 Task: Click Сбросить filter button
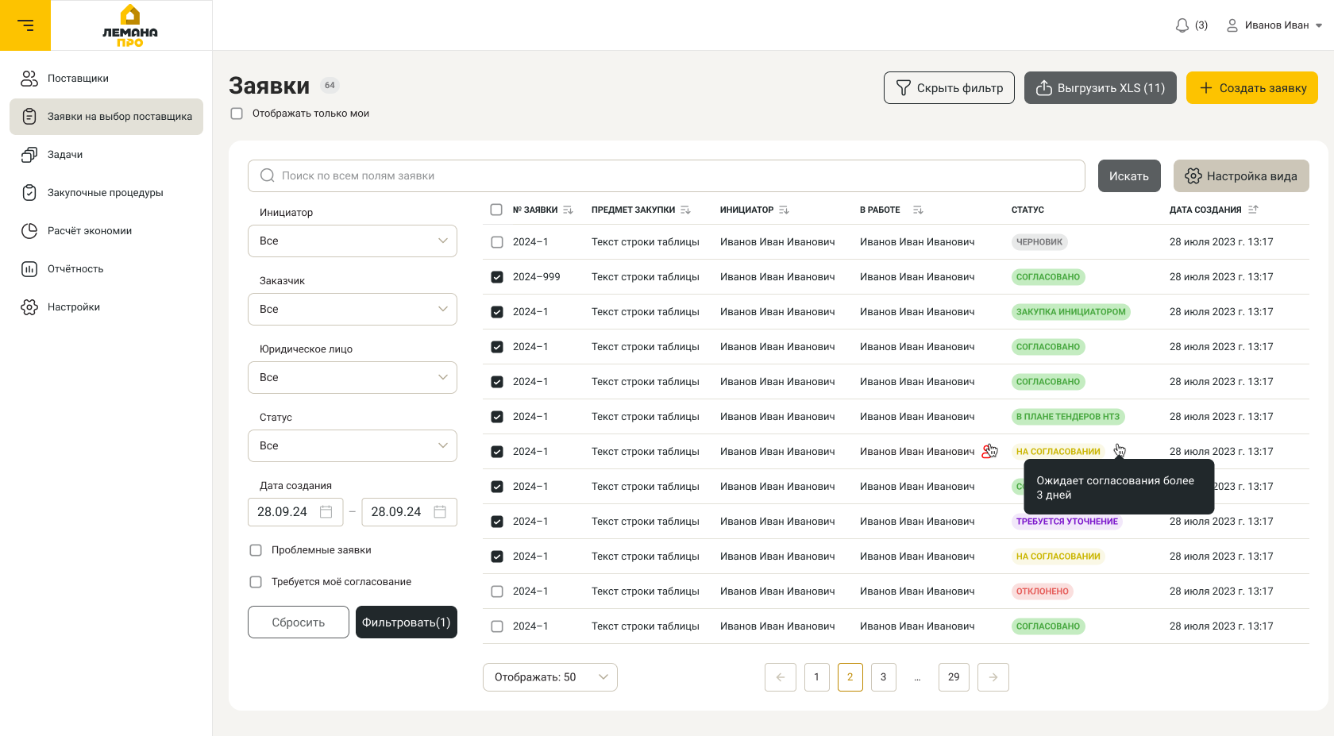299,622
